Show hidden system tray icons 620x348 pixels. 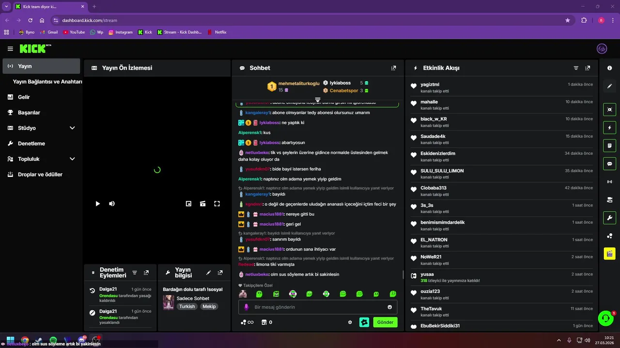[x=558, y=340]
